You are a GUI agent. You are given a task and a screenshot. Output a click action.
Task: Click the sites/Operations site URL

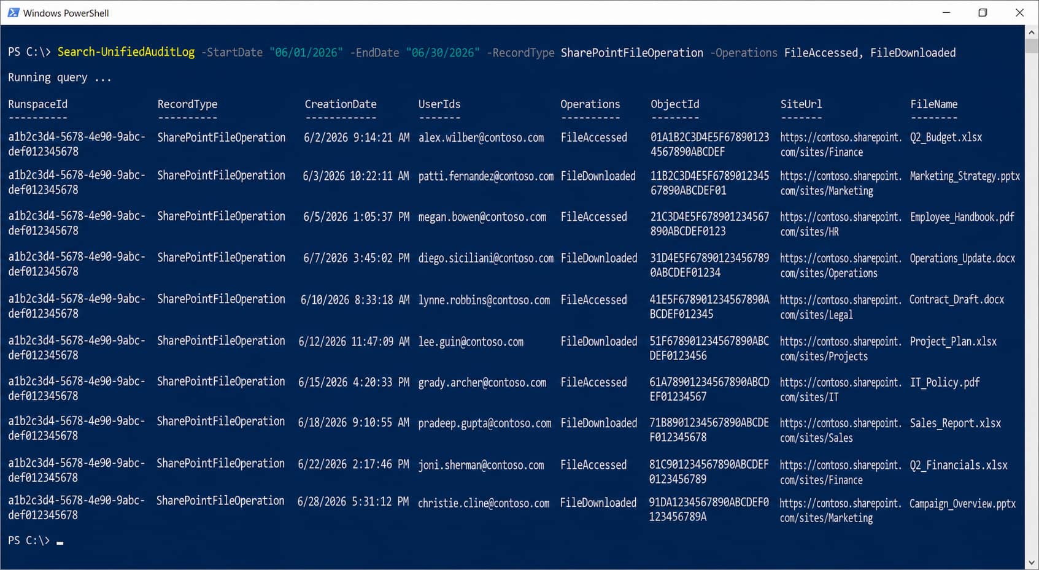pyautogui.click(x=841, y=266)
